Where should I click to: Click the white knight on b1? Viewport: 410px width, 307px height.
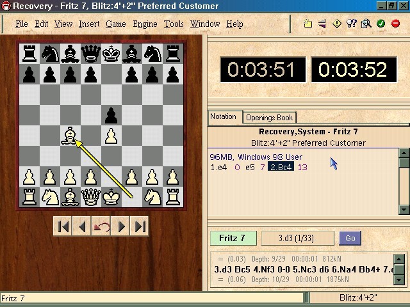[x=50, y=197]
